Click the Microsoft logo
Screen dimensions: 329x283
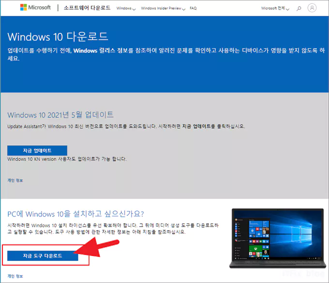35,7
